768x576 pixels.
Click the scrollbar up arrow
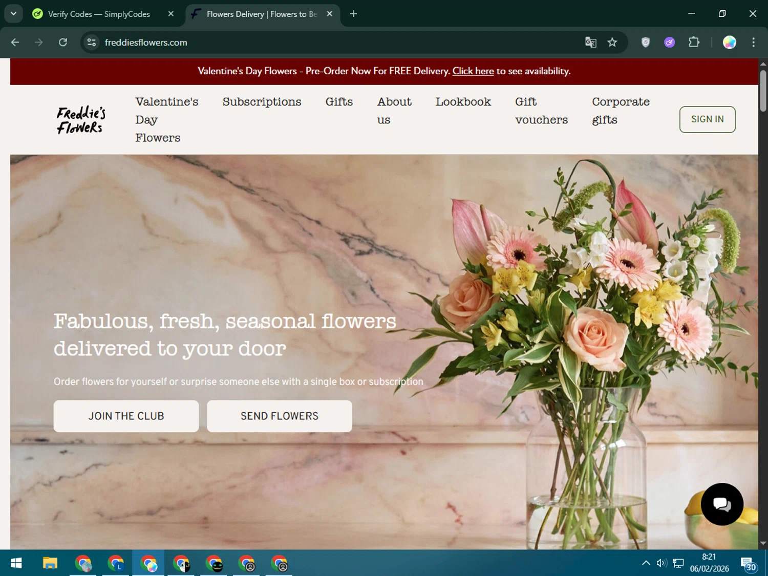(x=763, y=64)
